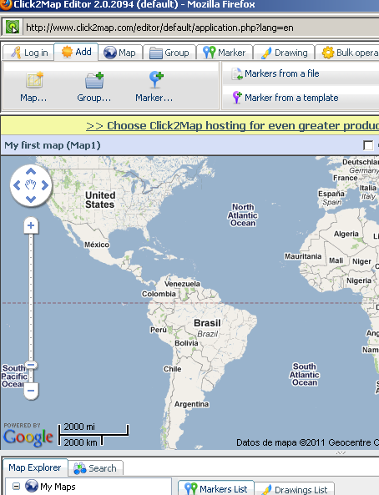This screenshot has width=379, height=495.
Task: Click the Marker... label in the Add ribbon
Action: click(154, 98)
